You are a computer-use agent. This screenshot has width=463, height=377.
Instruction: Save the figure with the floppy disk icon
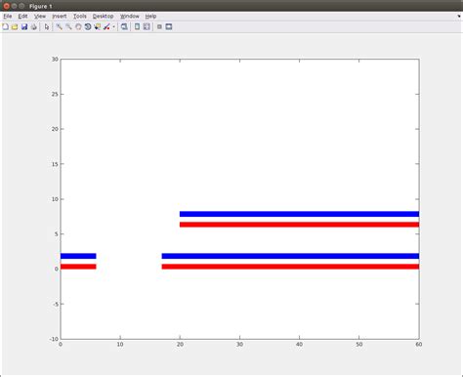24,26
